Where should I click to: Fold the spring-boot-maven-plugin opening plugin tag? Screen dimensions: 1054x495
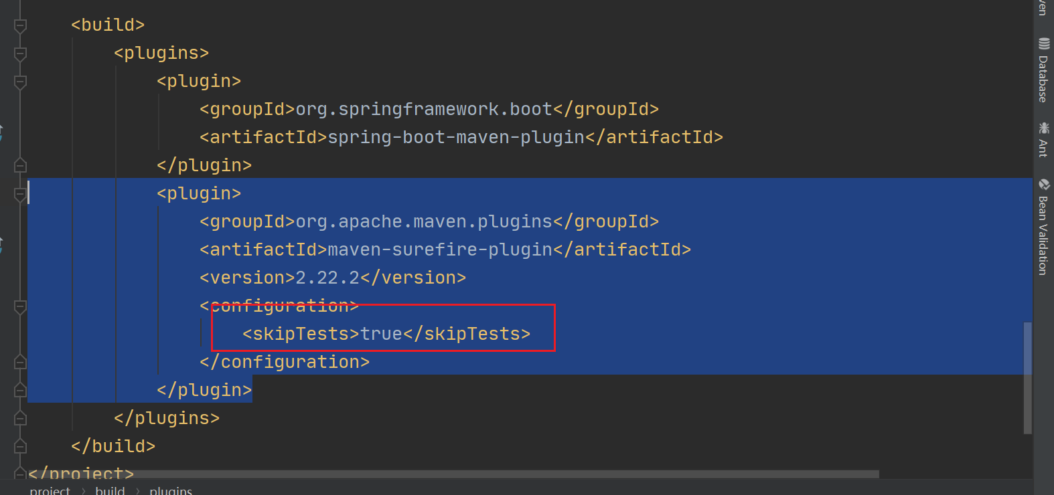(x=20, y=82)
